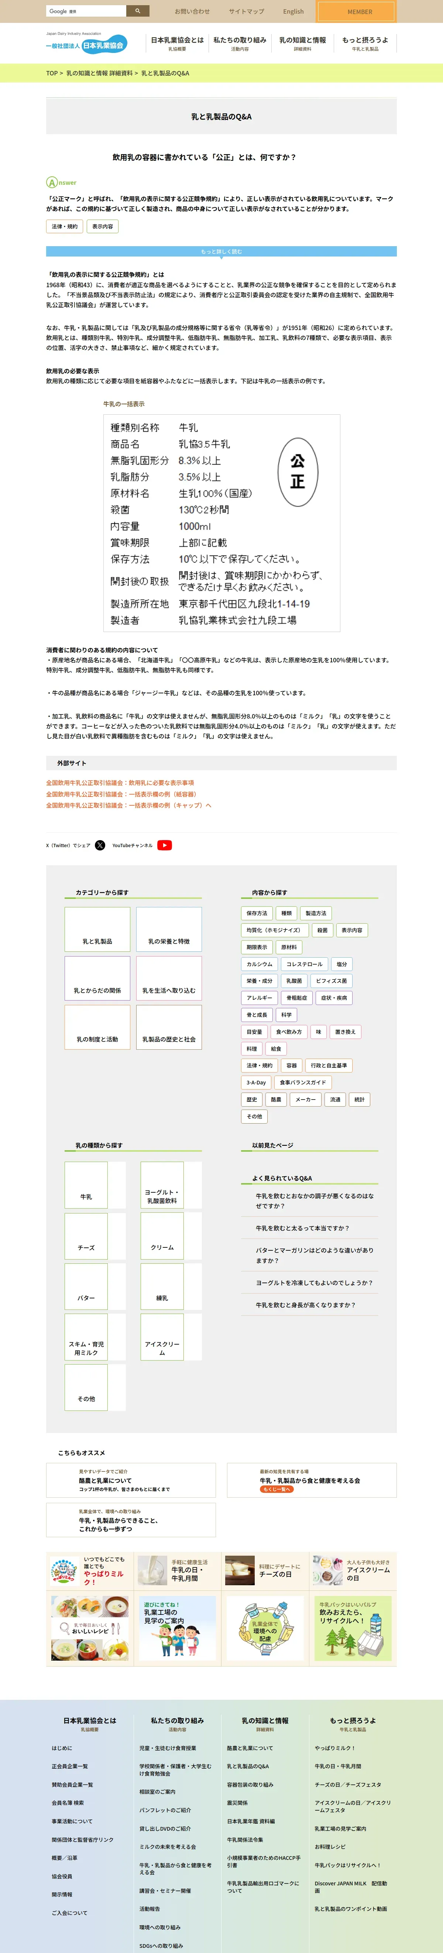Select the 保存方法 content tag
443x1953 pixels.
257,914
